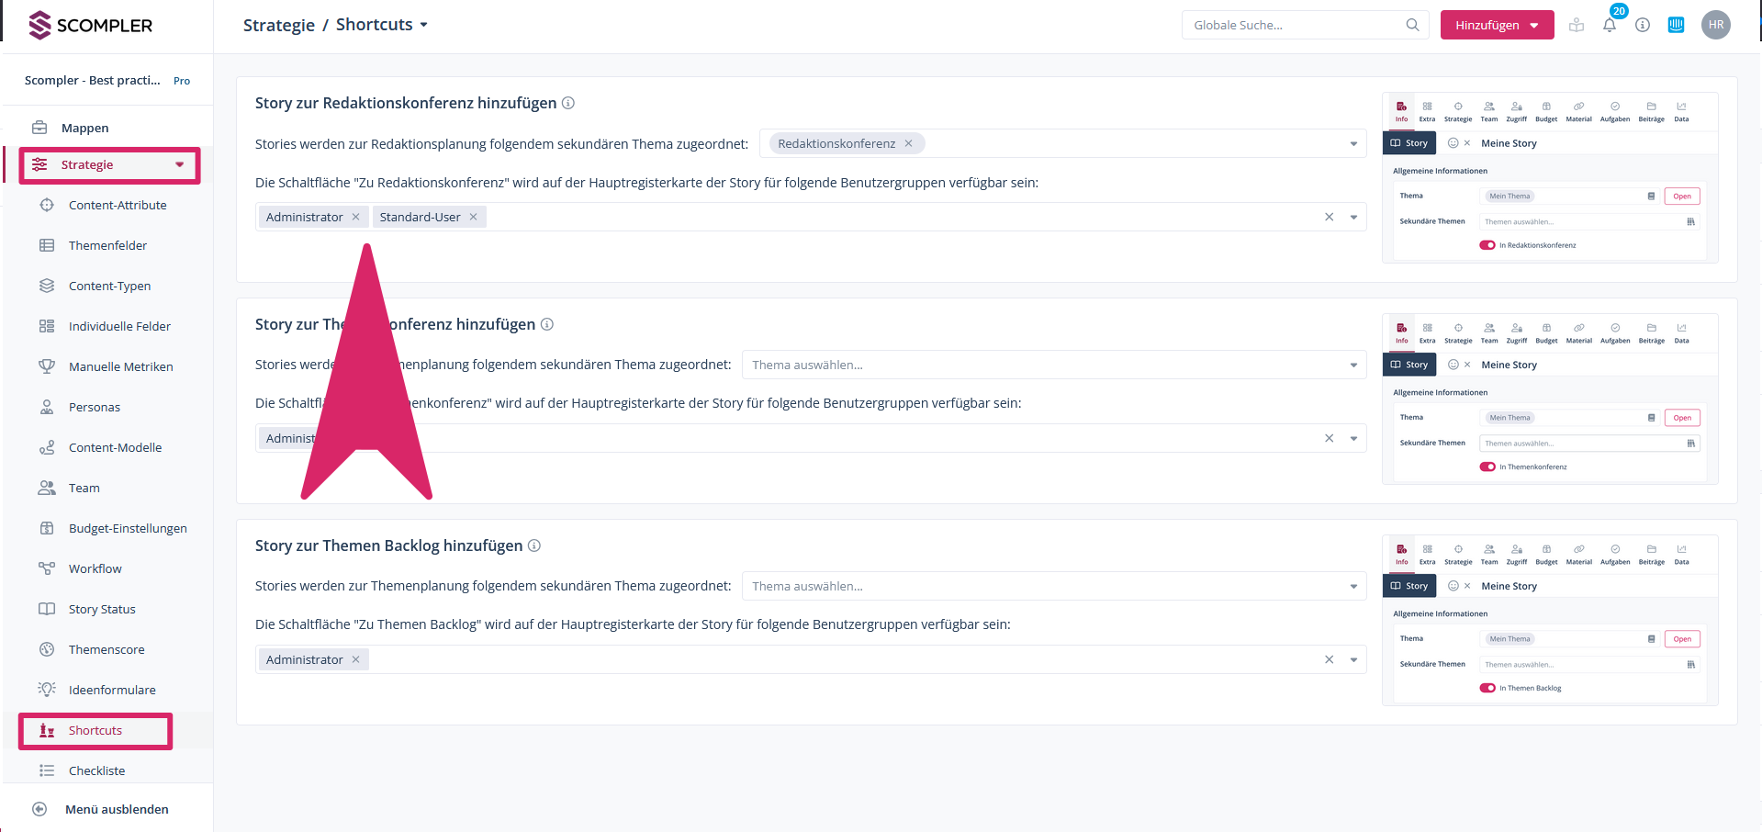Click info icon beside Redaktionskonferenz heading
Image resolution: width=1762 pixels, height=832 pixels.
coord(568,103)
